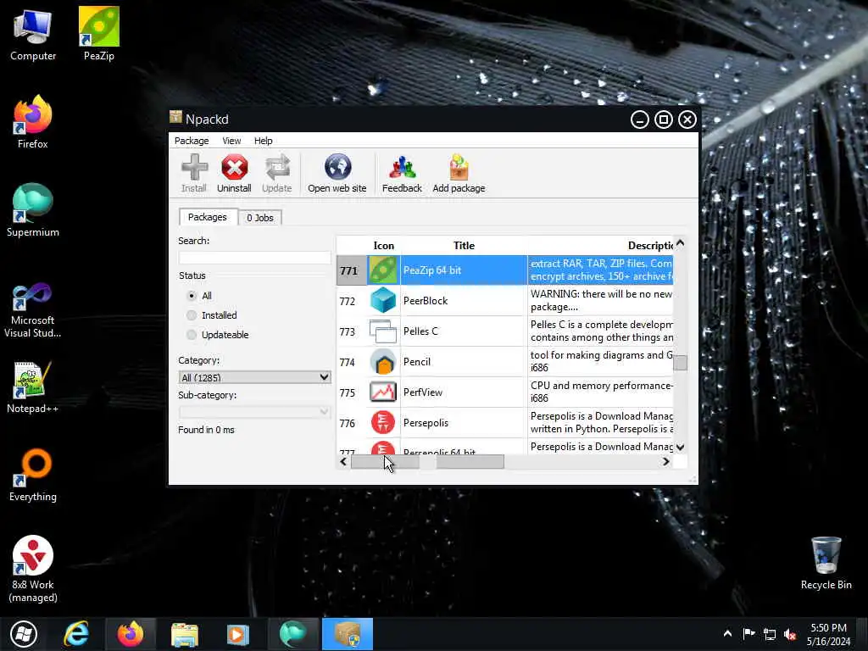This screenshot has height=651, width=868.
Task: Select the Pelles C package icon
Action: [x=383, y=331]
